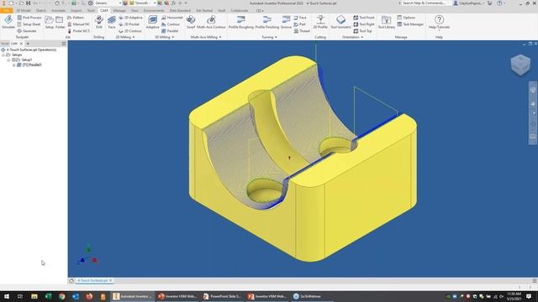This screenshot has height=302, width=538.
Task: Select Probe WCS command
Action: (78, 31)
